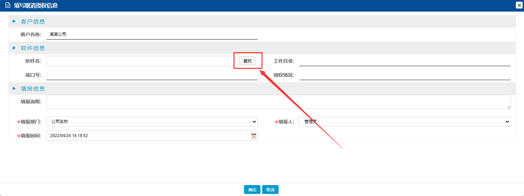Expand the 填报人 dropdown
The image size is (524, 196).
point(405,122)
